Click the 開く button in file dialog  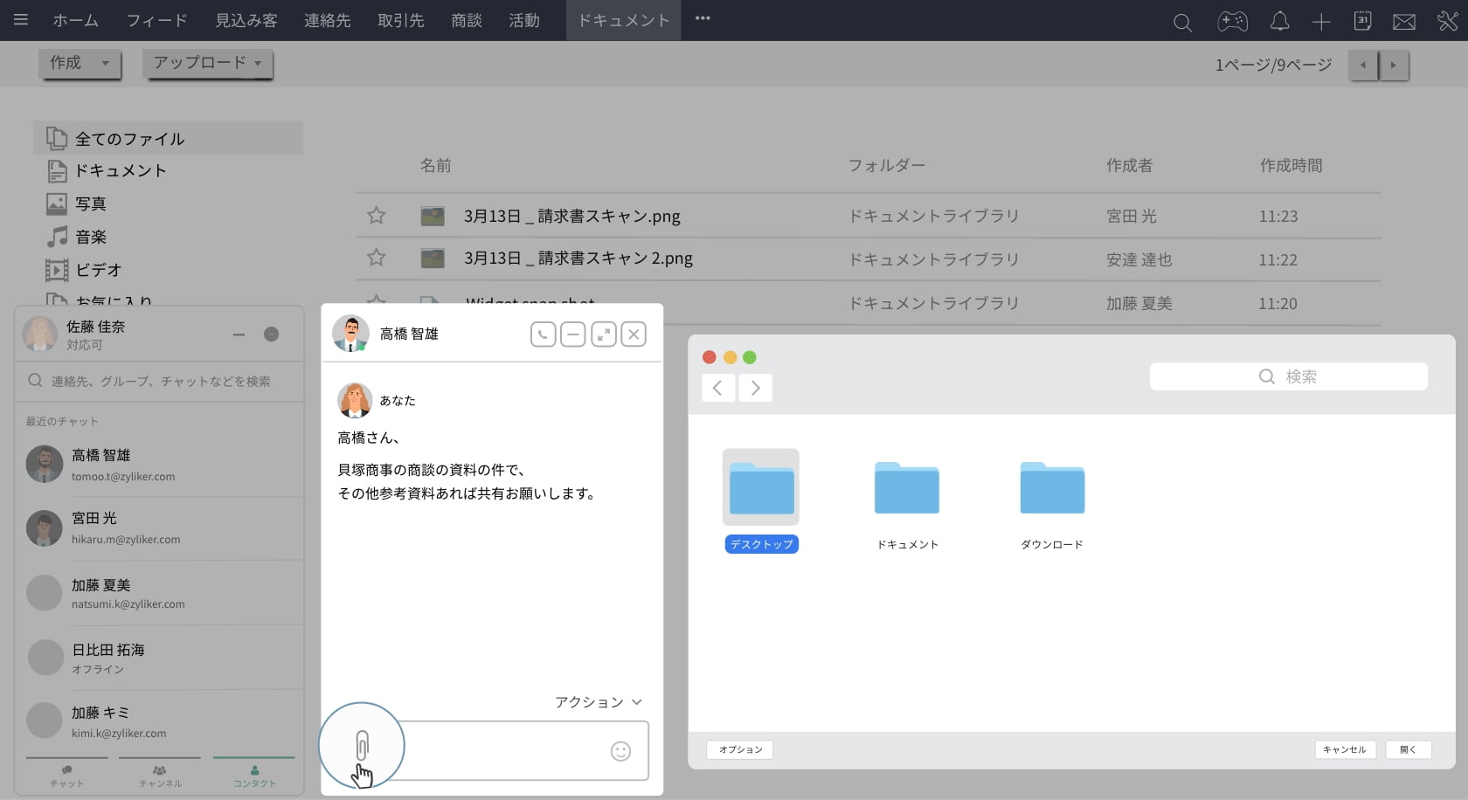[1408, 749]
